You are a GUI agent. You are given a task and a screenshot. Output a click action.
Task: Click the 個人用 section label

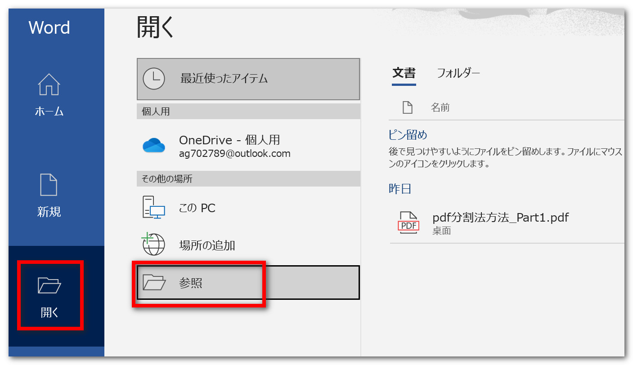tap(156, 111)
